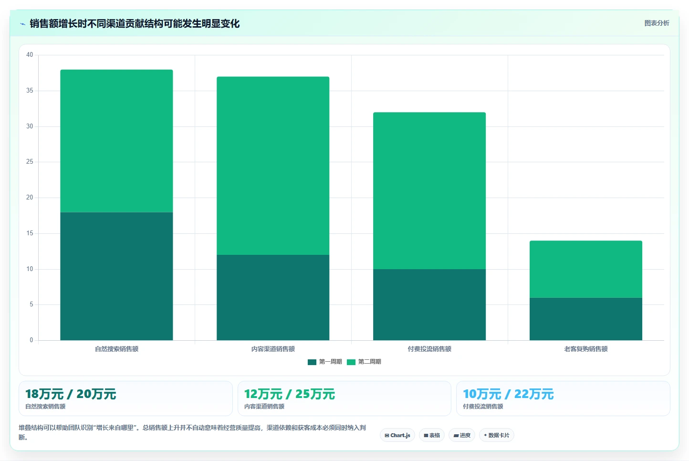689x461 pixels.
Task: Click the chart title 销售额增长时不同渠道贡献结构
Action: tap(135, 23)
